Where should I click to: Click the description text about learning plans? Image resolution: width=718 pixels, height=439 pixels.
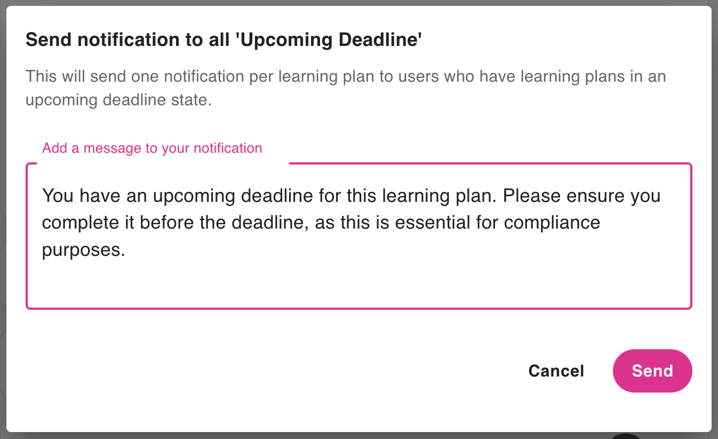[346, 76]
